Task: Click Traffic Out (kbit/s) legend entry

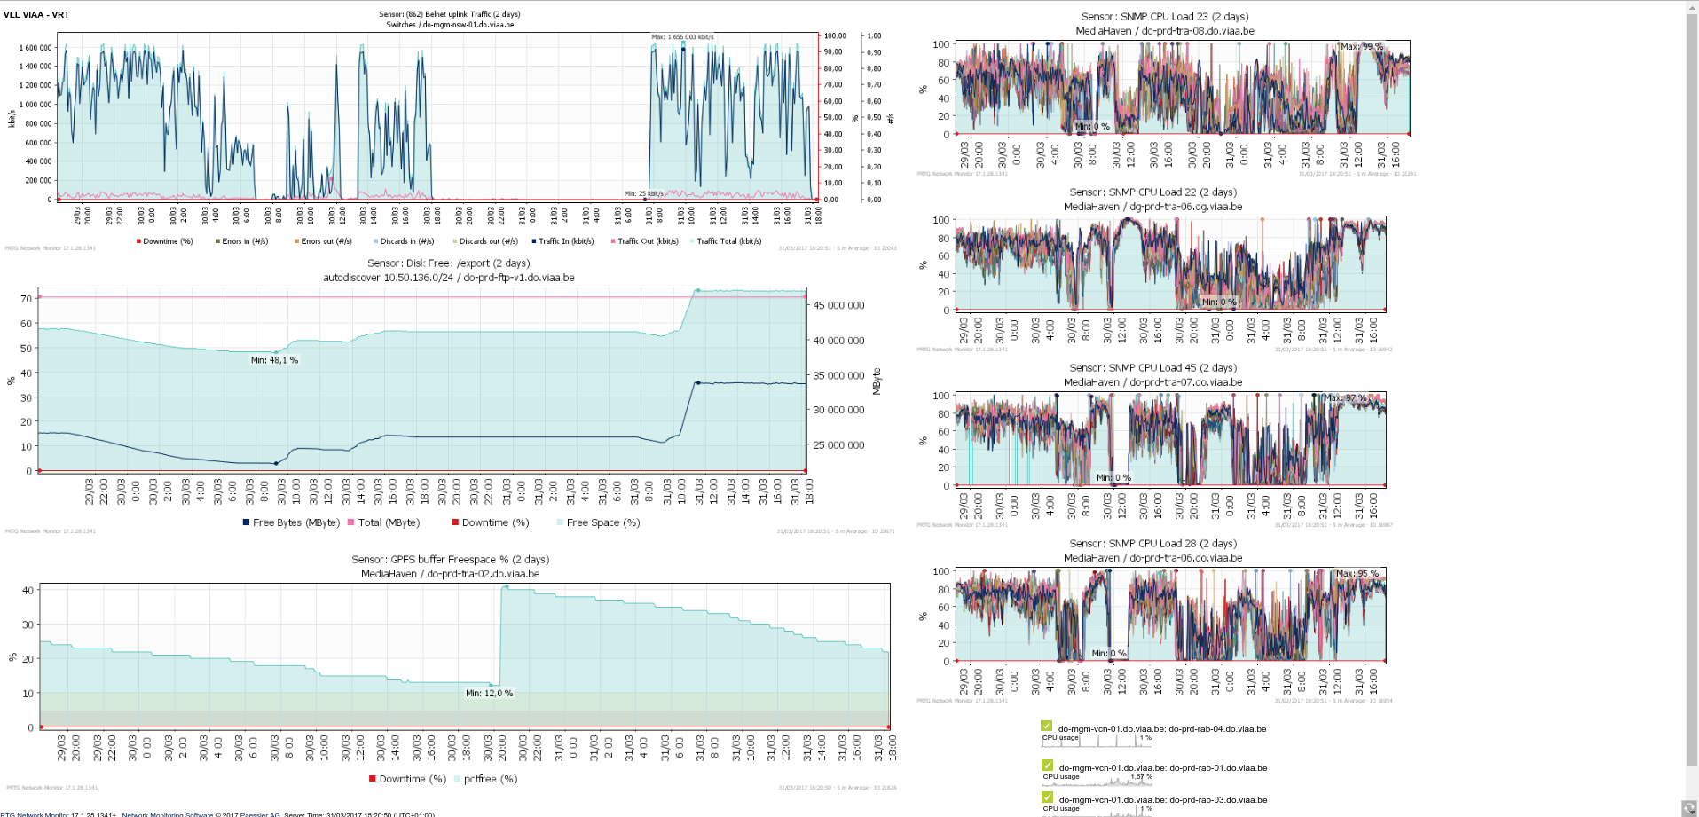Action: 644,241
